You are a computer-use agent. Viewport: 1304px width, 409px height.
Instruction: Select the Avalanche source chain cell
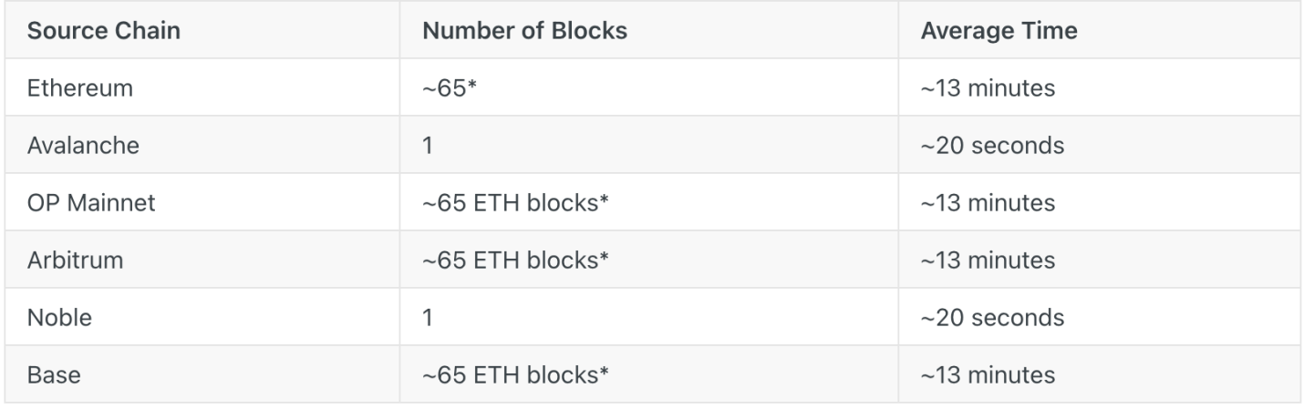pos(83,146)
